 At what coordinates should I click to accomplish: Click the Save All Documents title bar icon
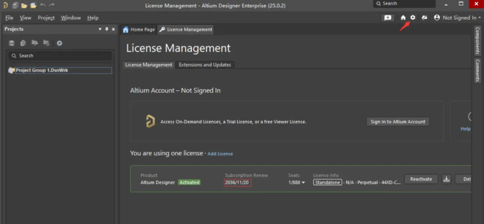point(15,5)
